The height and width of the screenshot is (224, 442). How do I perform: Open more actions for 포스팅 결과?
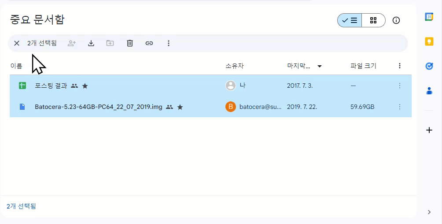[x=399, y=86]
